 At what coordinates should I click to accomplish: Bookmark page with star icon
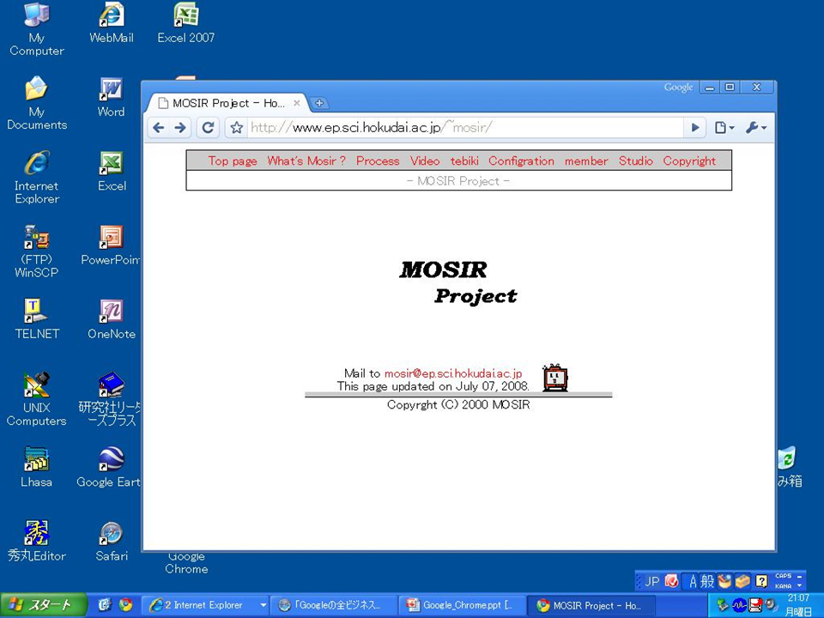pos(237,128)
